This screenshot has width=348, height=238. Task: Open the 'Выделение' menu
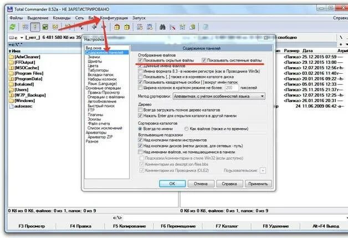(x=38, y=18)
